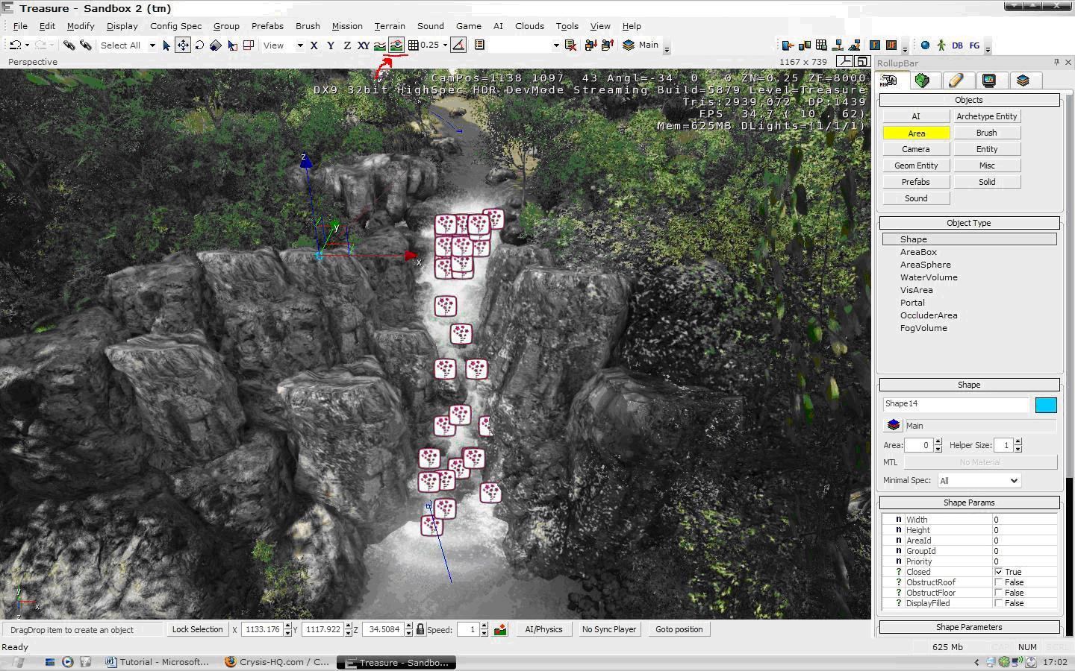This screenshot has height=671, width=1075.
Task: Enable the Follow Terrain constraint
Action: [380, 45]
